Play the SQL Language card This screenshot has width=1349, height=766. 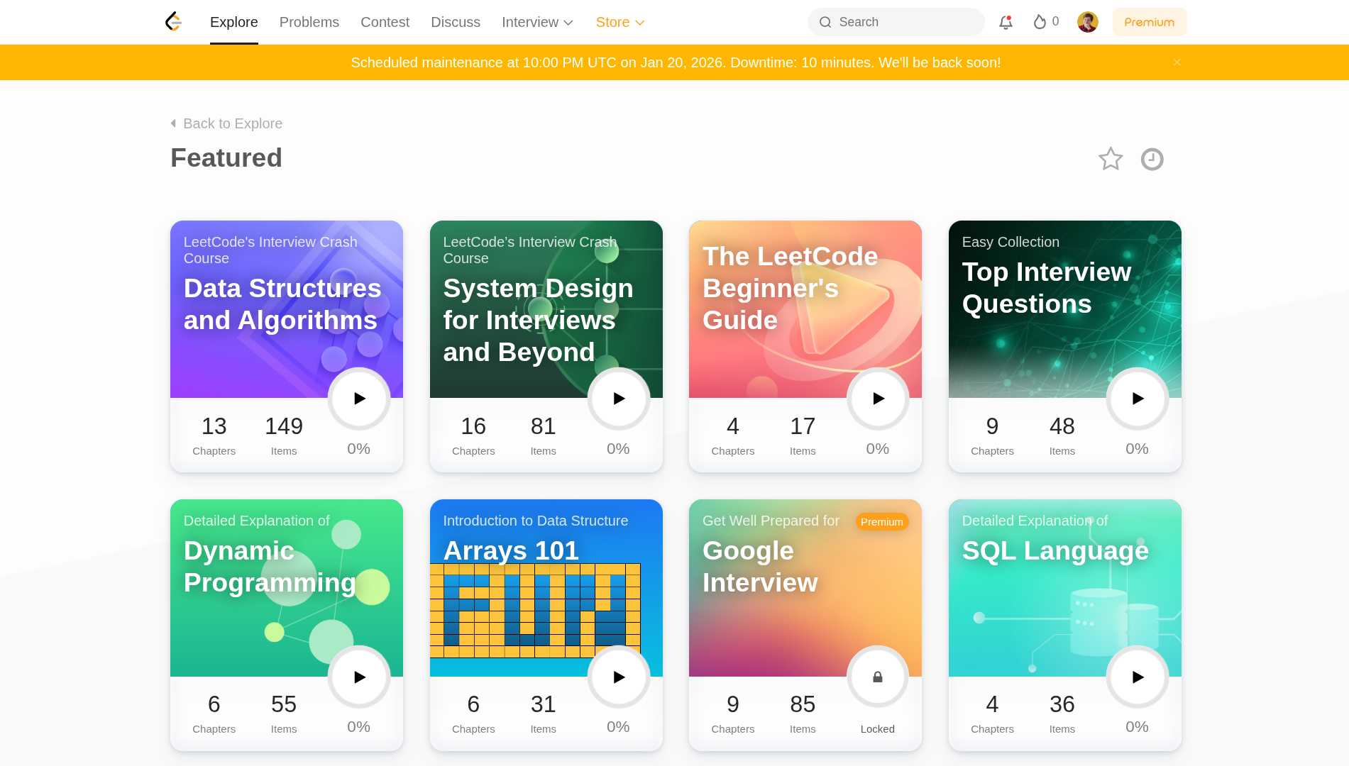pos(1138,677)
